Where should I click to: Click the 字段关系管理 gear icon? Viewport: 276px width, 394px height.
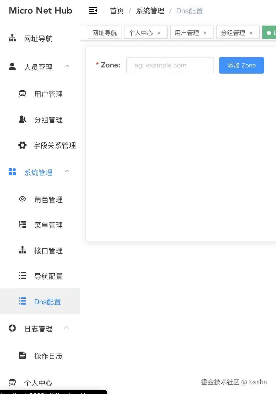point(22,145)
